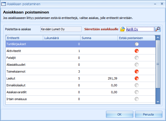Click the Summa column header
This screenshot has width=166, height=121.
[x=99, y=38]
